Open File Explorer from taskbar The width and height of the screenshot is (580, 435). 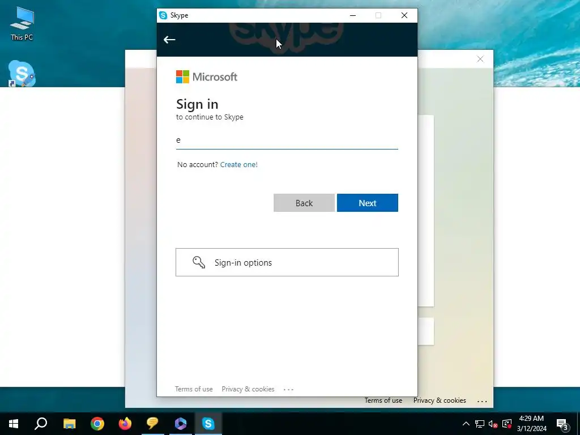tap(69, 424)
